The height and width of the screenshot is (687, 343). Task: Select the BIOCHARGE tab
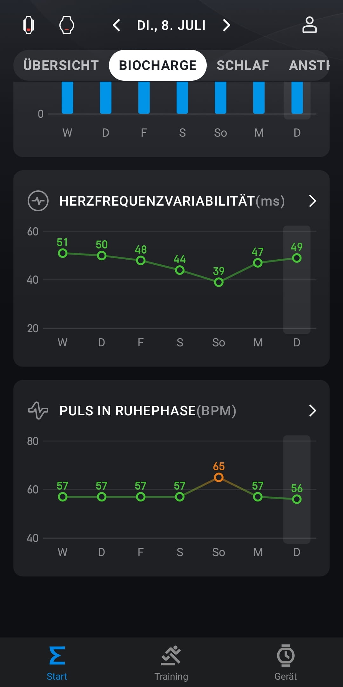coord(158,65)
